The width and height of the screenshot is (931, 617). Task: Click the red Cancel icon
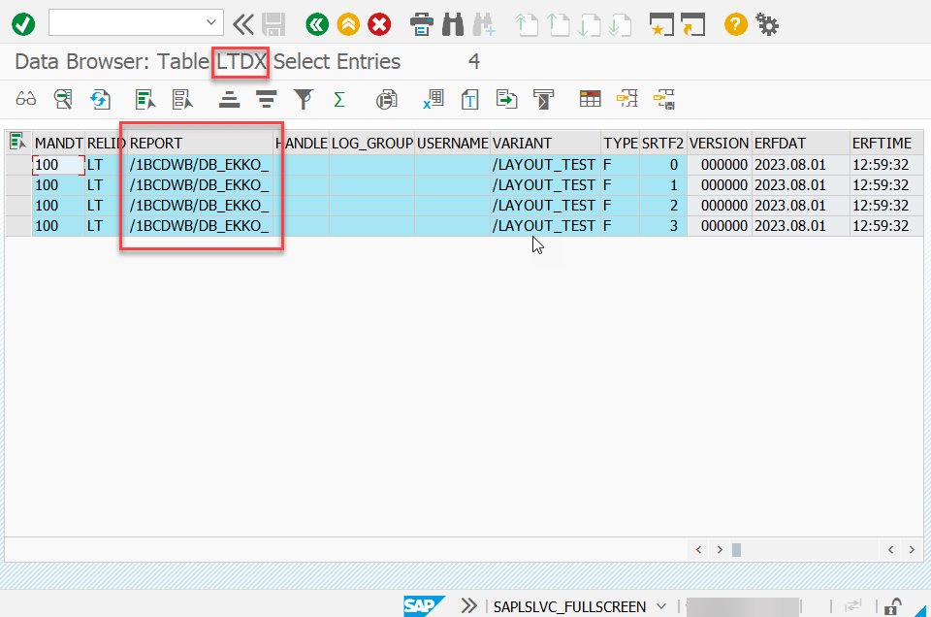coord(379,24)
